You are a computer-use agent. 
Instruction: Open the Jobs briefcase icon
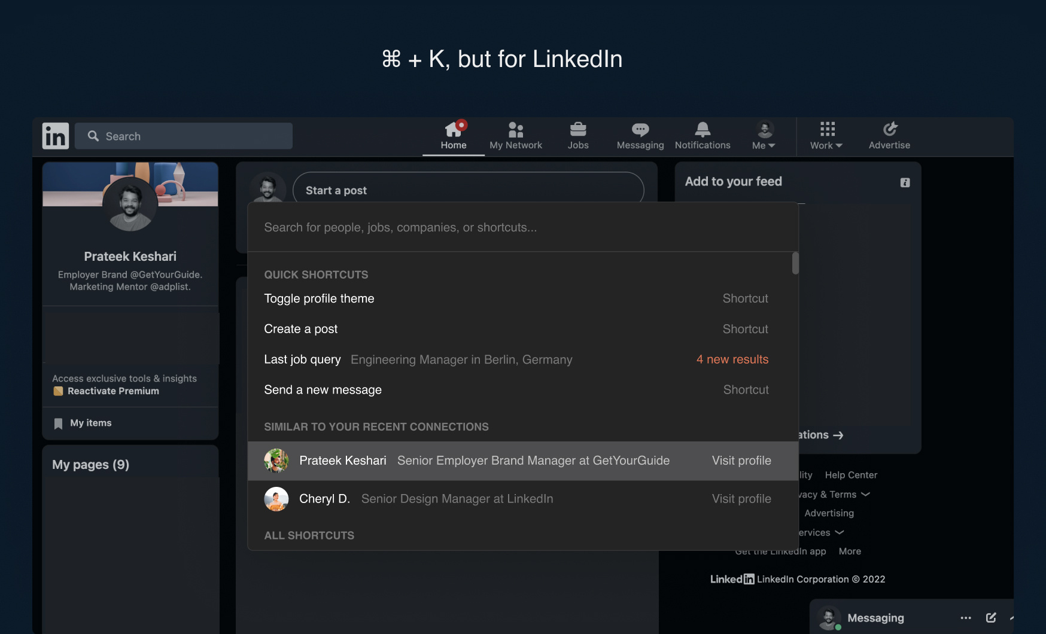point(578,129)
